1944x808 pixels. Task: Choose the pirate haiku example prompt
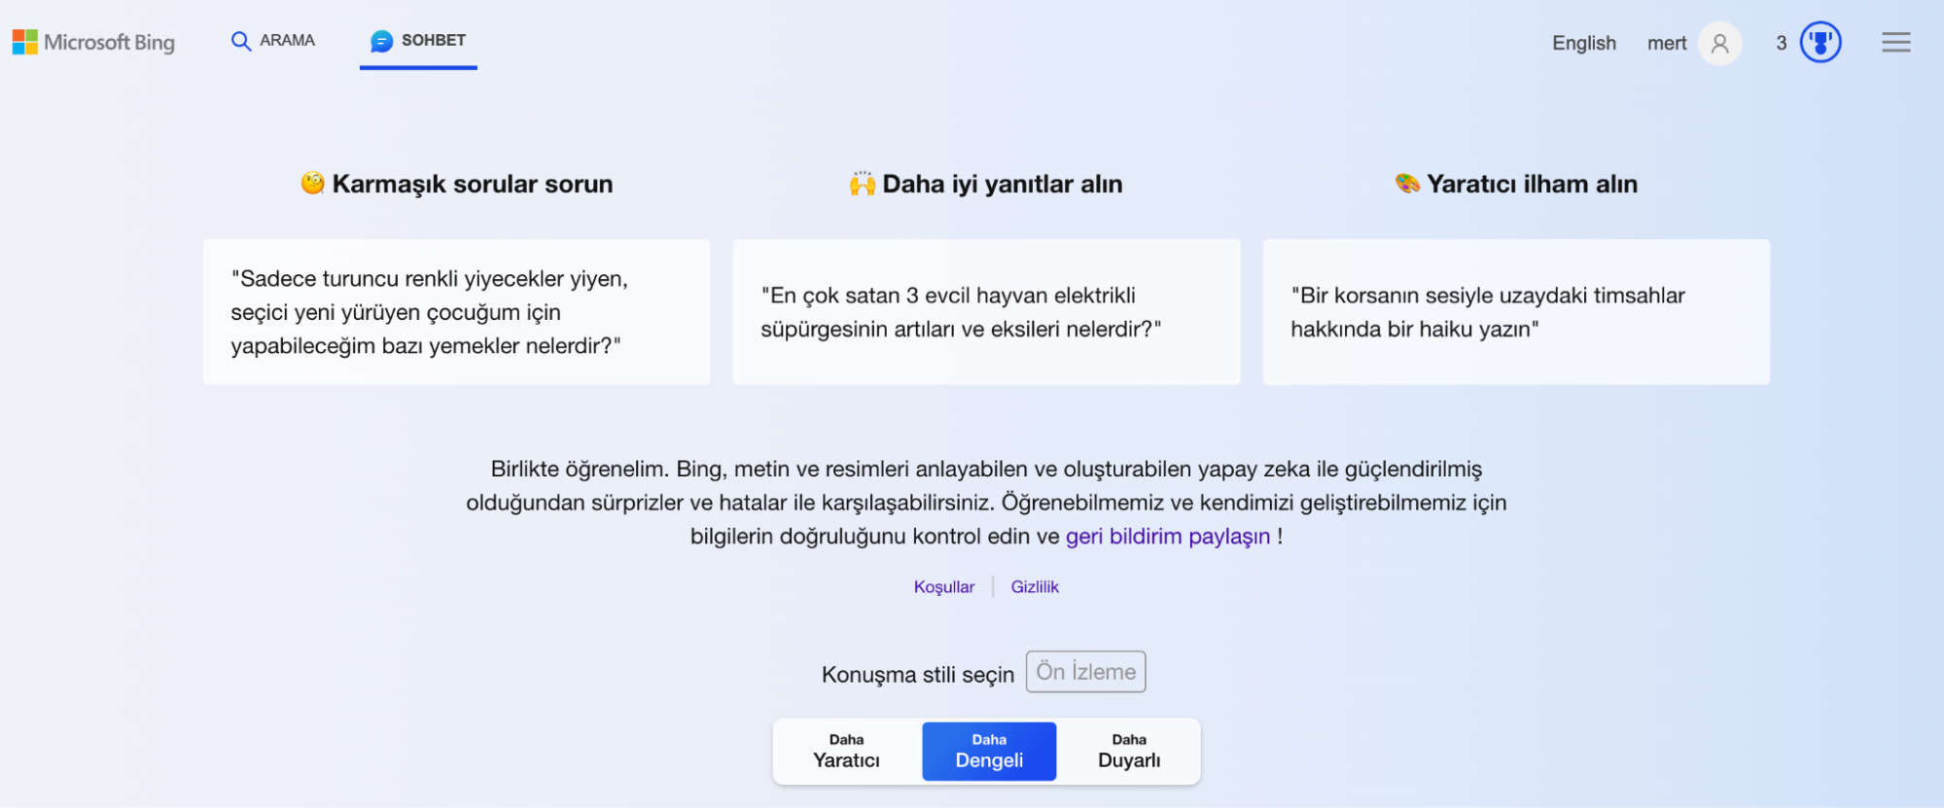coord(1516,312)
